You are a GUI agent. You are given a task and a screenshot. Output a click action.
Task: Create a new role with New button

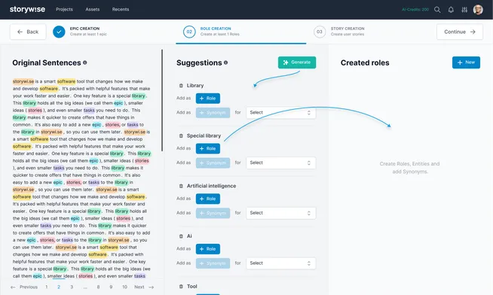(x=466, y=62)
